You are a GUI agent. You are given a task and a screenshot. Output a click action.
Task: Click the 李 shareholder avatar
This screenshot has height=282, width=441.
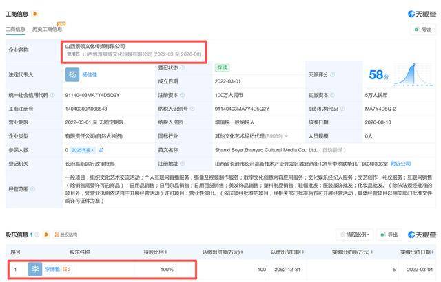point(35,270)
